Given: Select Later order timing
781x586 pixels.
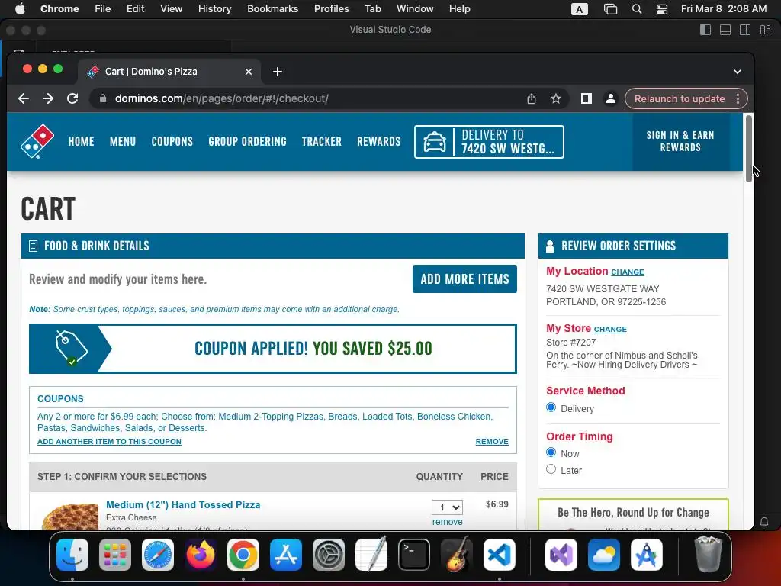Looking at the screenshot, I should coord(551,469).
